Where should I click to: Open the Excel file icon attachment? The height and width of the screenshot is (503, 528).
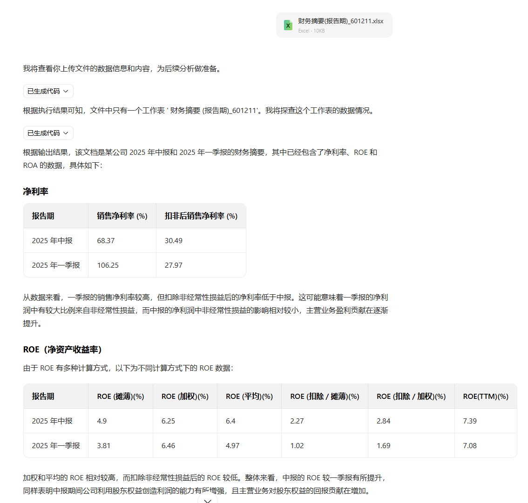(288, 25)
